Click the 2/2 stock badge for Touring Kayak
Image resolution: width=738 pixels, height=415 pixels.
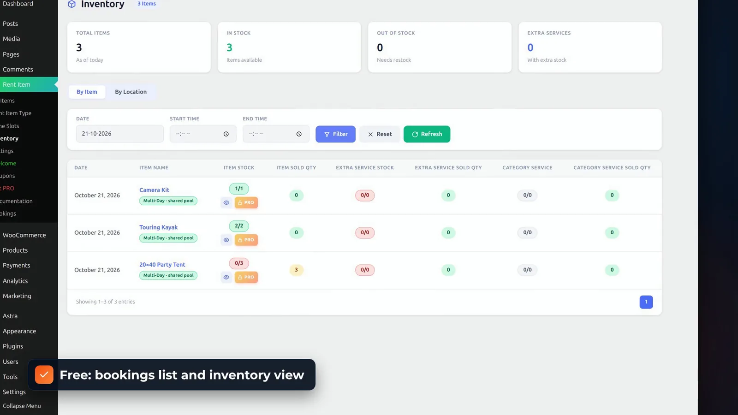(239, 226)
